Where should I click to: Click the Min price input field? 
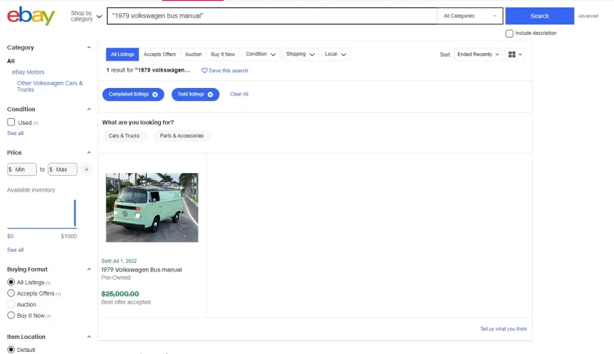[22, 170]
